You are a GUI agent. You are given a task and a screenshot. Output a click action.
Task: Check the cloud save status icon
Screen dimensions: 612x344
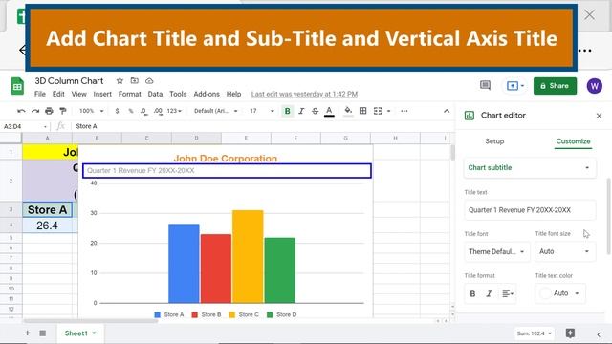149,80
